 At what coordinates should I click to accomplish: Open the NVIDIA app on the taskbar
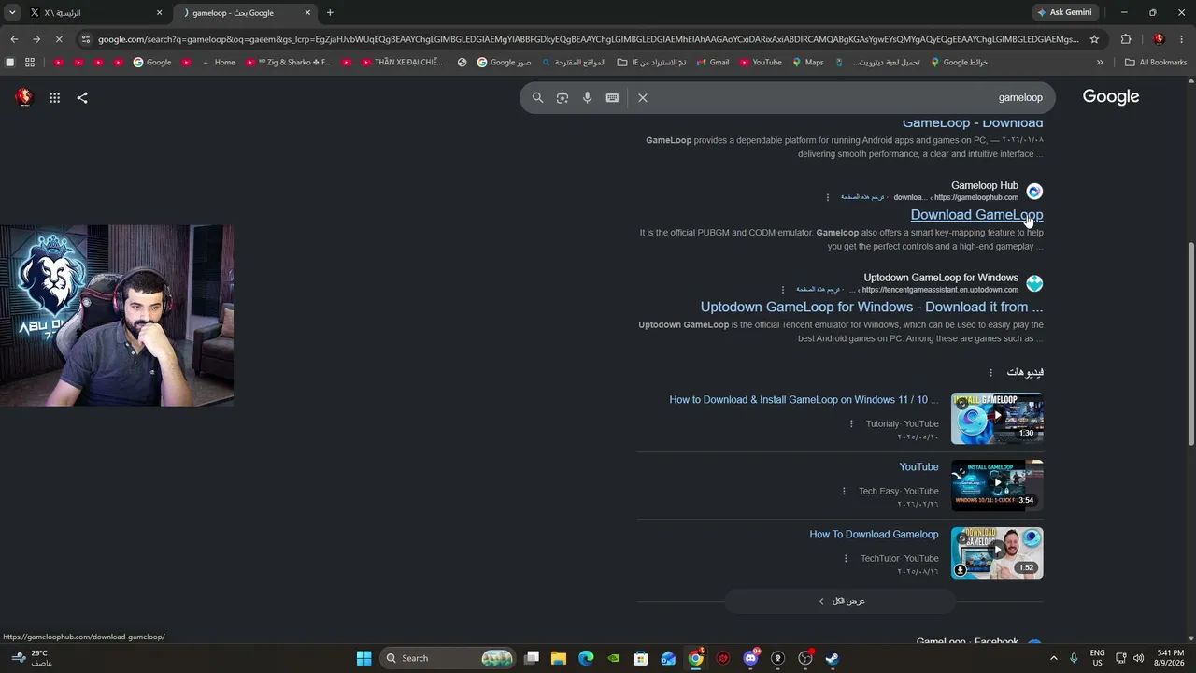[613, 658]
